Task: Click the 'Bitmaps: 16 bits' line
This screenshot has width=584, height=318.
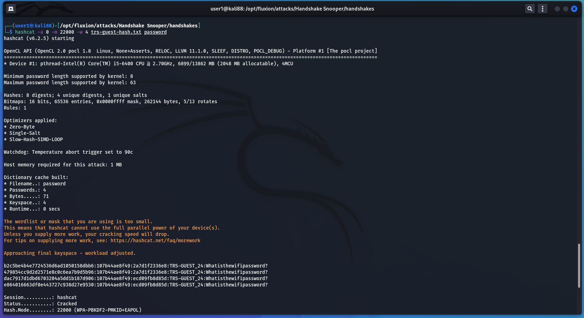Action: 111,101
